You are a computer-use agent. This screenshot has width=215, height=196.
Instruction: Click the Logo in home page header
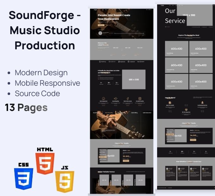click(95, 10)
